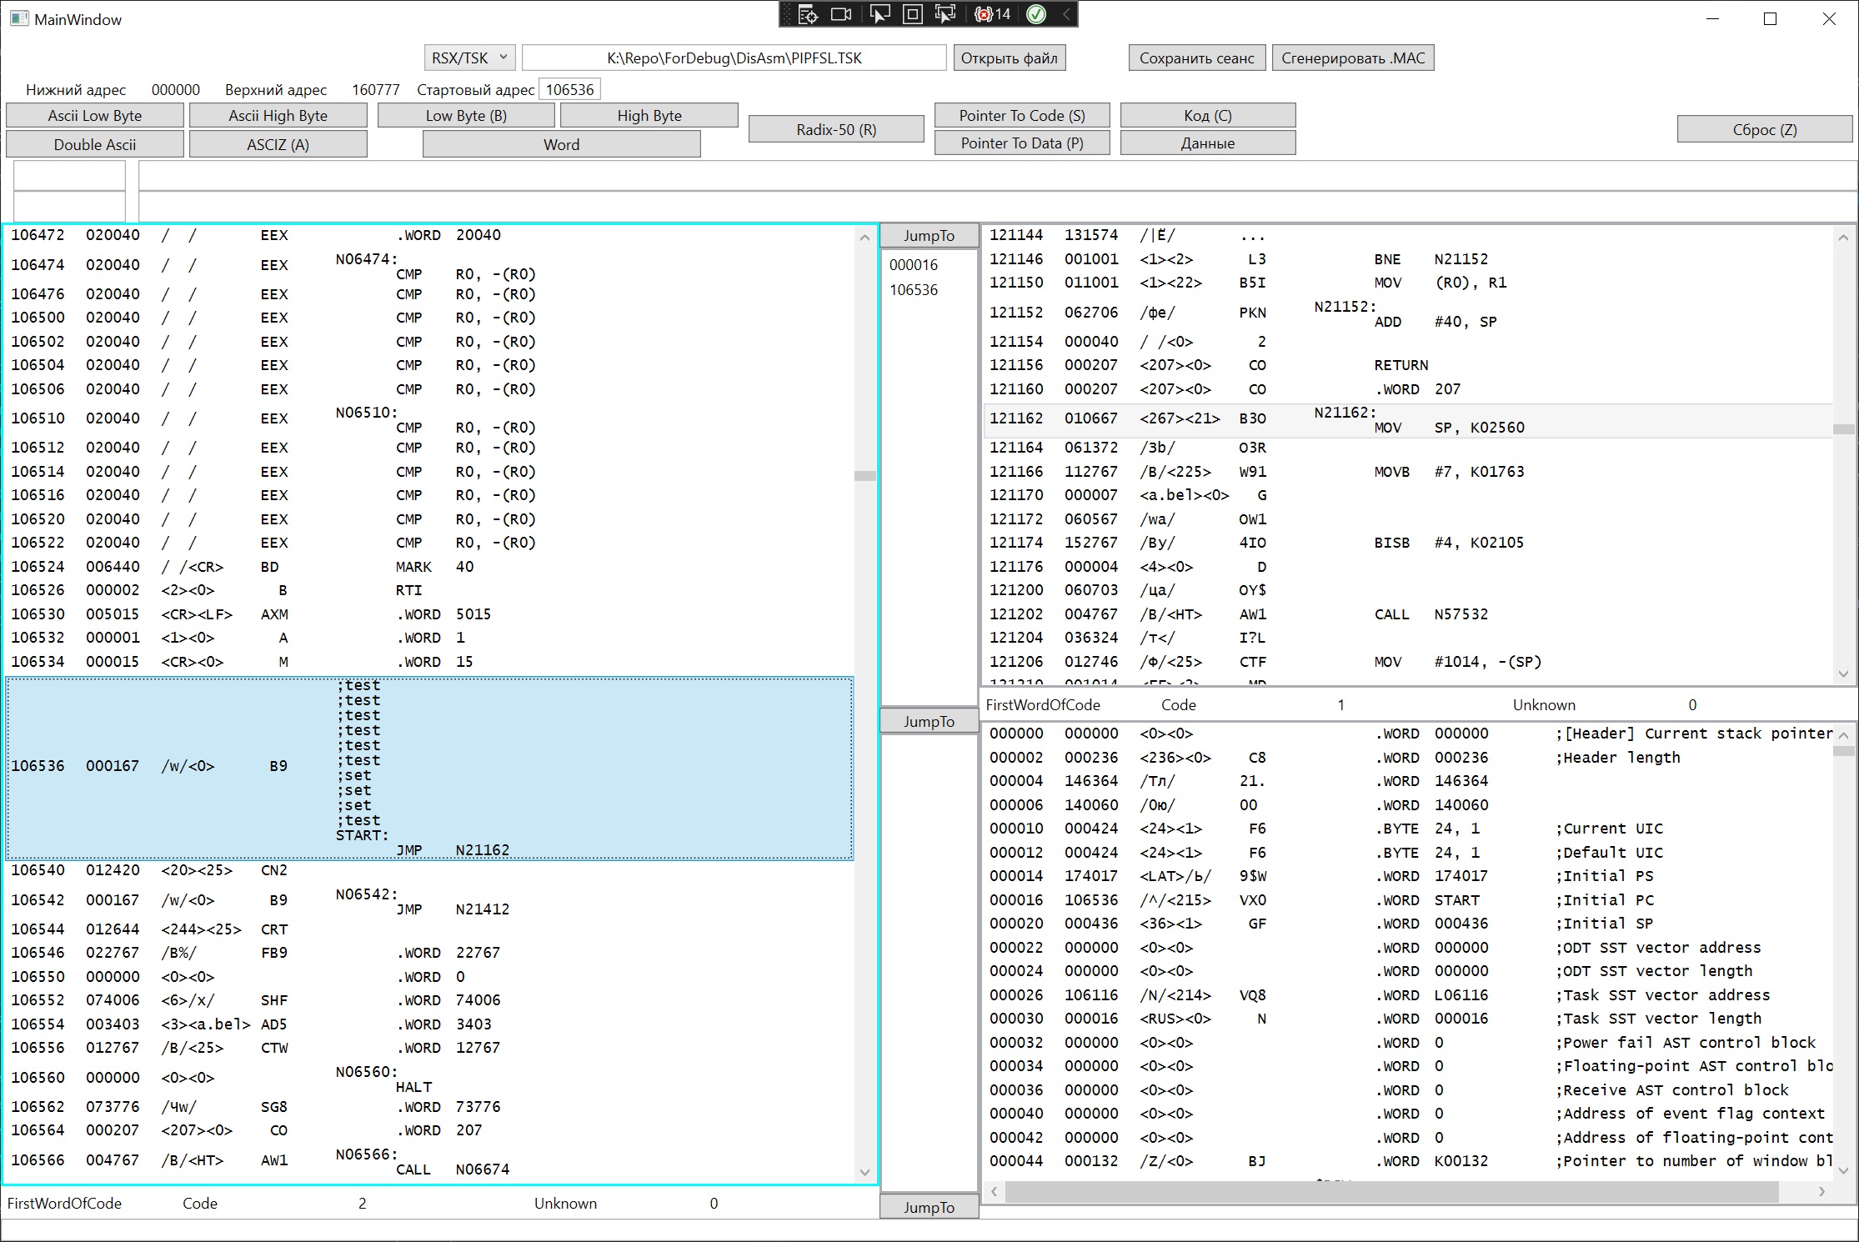
Task: Click the Radix-50 (R) button
Action: point(836,129)
